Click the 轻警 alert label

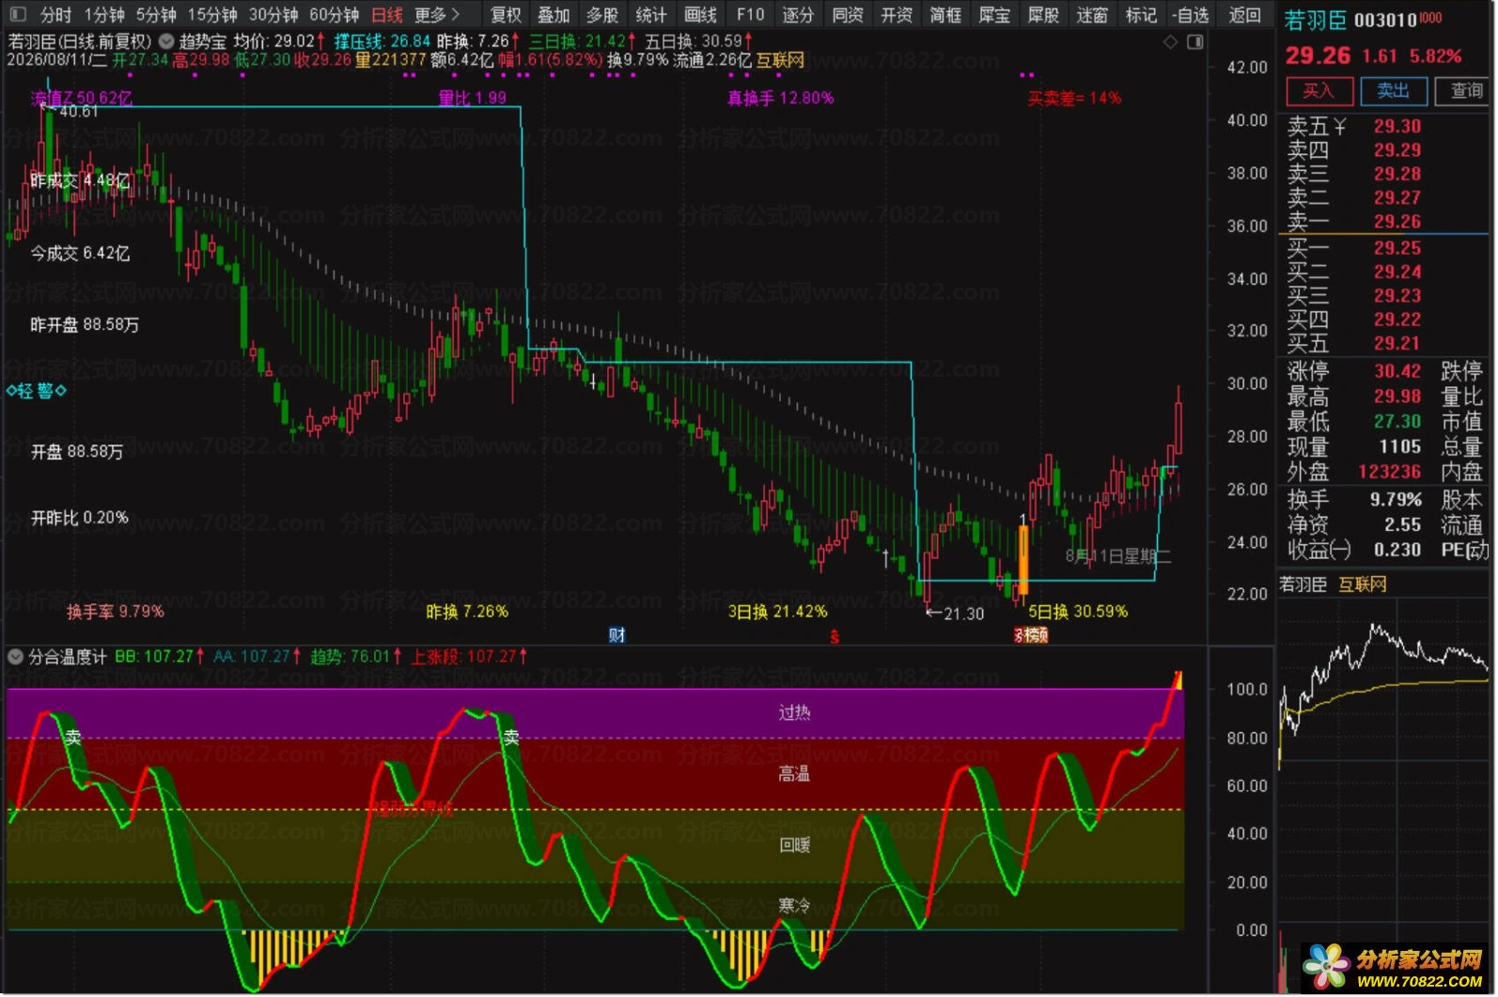(x=37, y=391)
